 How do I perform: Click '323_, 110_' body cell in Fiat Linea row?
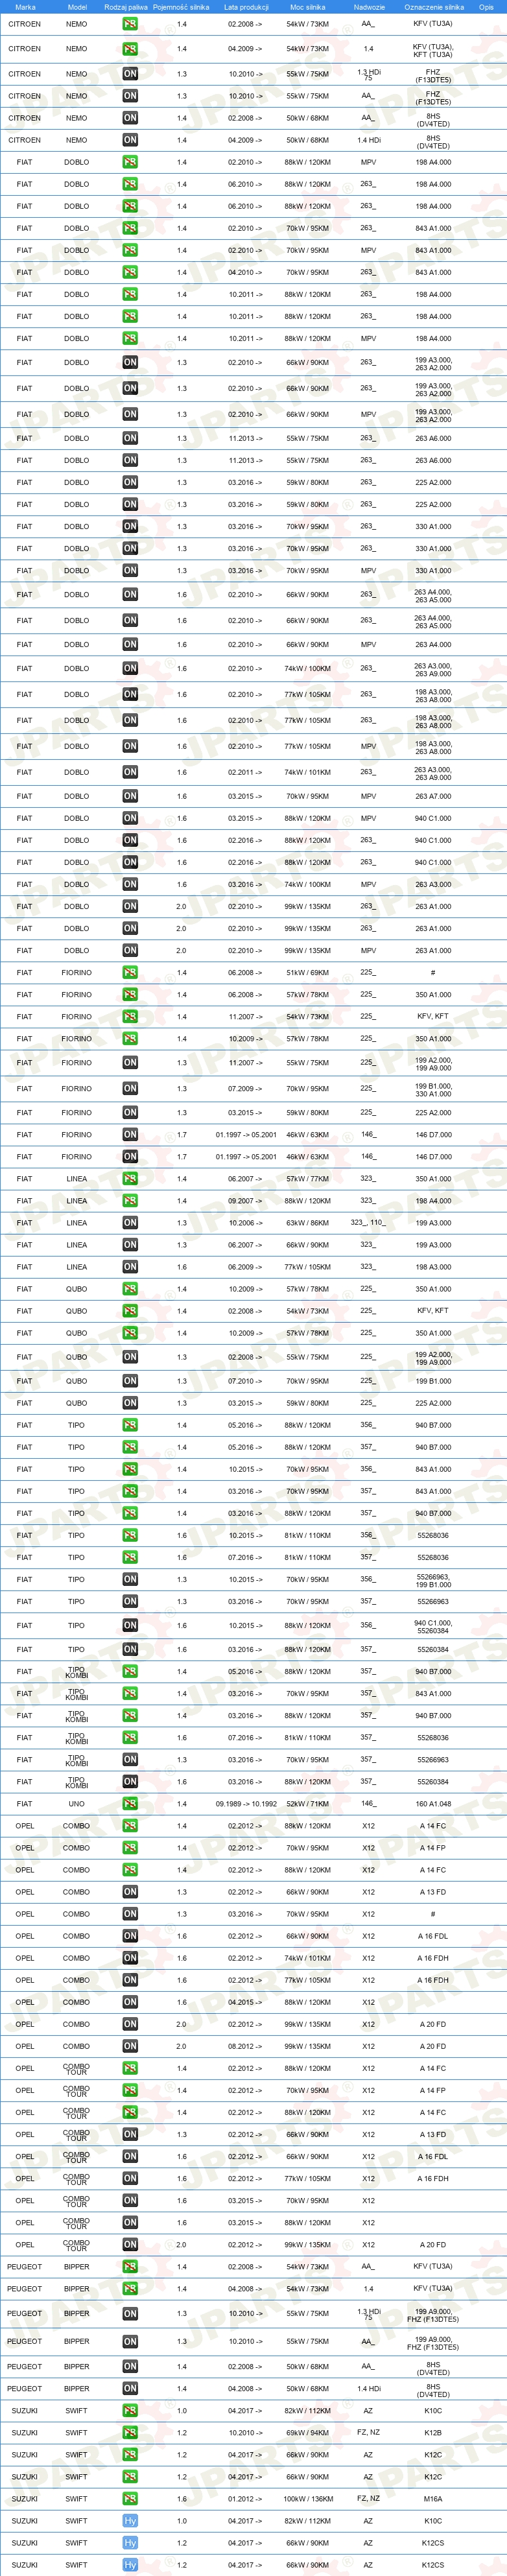point(368,1222)
